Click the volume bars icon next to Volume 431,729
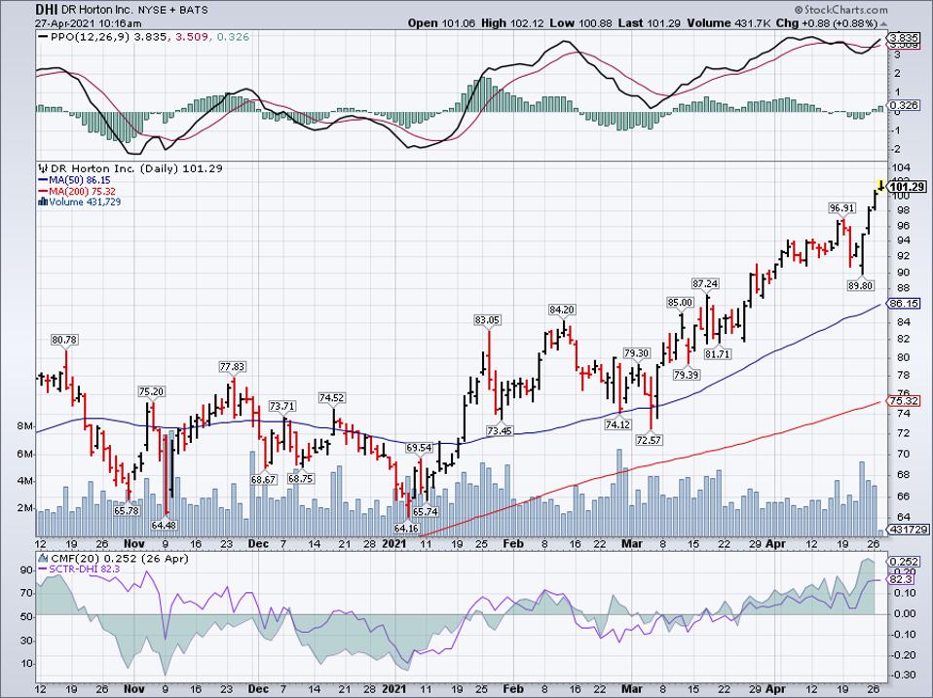This screenshot has width=933, height=698. tap(42, 202)
